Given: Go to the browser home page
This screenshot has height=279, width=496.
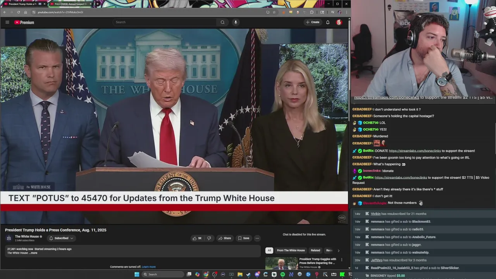Looking at the screenshot, I should point(26,12).
